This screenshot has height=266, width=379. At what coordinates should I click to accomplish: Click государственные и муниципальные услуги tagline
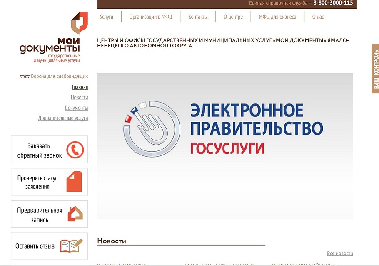[x=57, y=58]
